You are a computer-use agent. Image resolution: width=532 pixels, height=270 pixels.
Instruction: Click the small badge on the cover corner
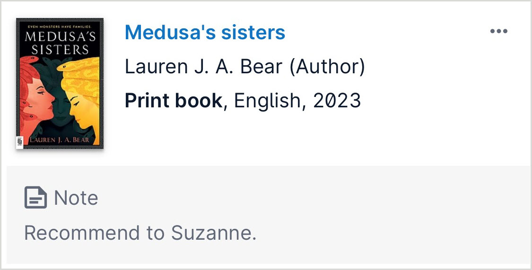pos(20,142)
